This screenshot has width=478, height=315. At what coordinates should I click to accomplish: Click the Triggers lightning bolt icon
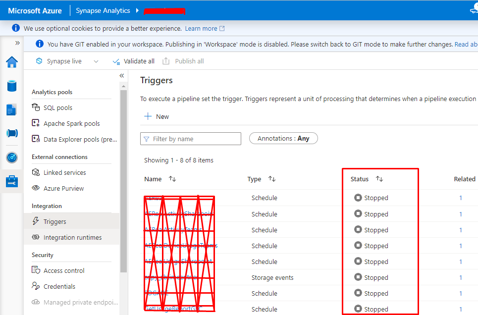point(36,221)
